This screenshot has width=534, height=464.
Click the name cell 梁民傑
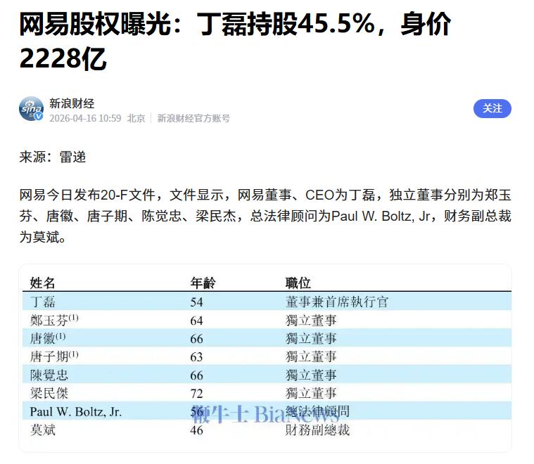49,393
